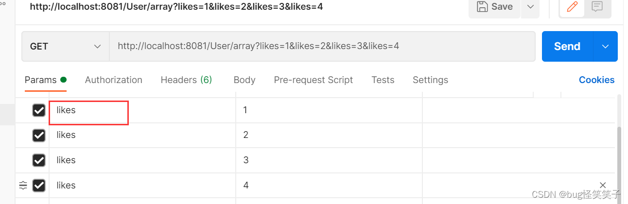628x204 pixels.
Task: Click the floppy disk Save button
Action: (x=495, y=7)
